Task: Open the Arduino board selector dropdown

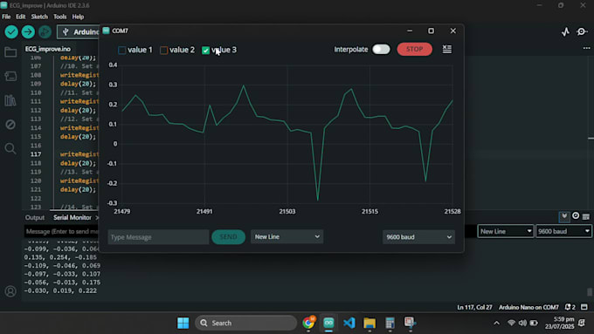Action: (79, 31)
